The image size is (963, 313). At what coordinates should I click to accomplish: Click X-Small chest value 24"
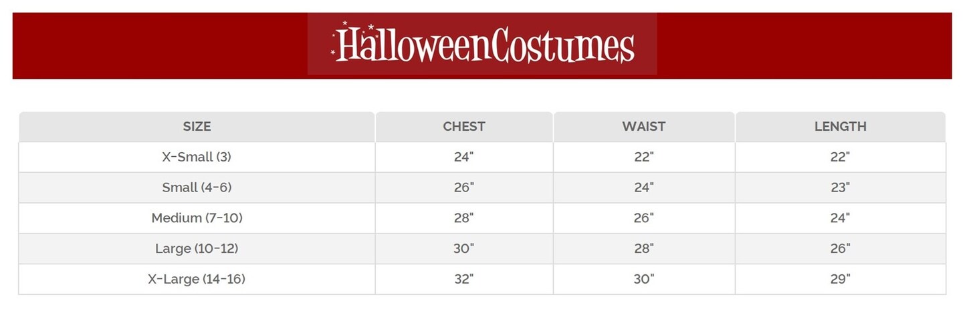[x=463, y=157]
